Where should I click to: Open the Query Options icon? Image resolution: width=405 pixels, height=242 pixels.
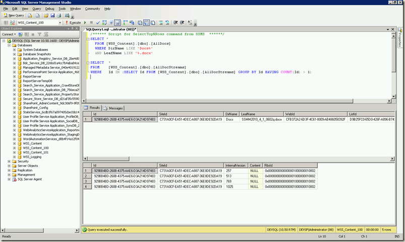(x=111, y=23)
